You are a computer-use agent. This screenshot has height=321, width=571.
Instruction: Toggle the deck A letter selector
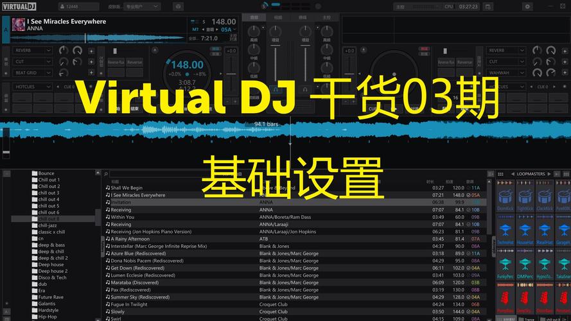6,30
